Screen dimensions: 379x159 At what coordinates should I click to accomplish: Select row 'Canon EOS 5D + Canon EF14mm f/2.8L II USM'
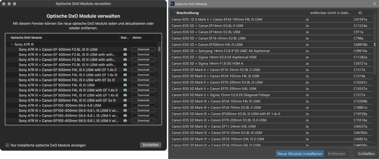(272, 26)
